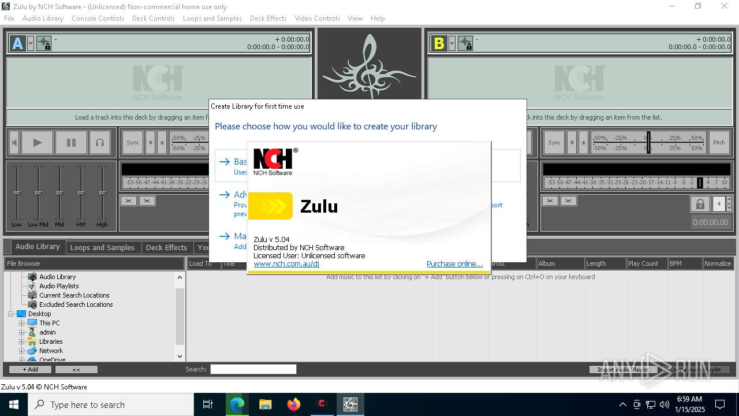Click This PC icon in file browser
Screen dimensions: 739x416
tap(32, 323)
